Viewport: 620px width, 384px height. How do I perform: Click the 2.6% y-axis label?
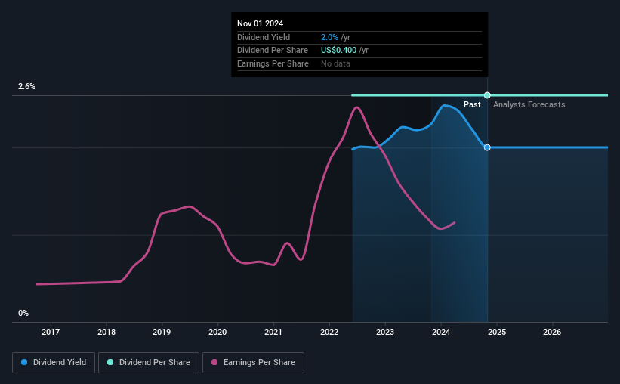pyautogui.click(x=27, y=86)
